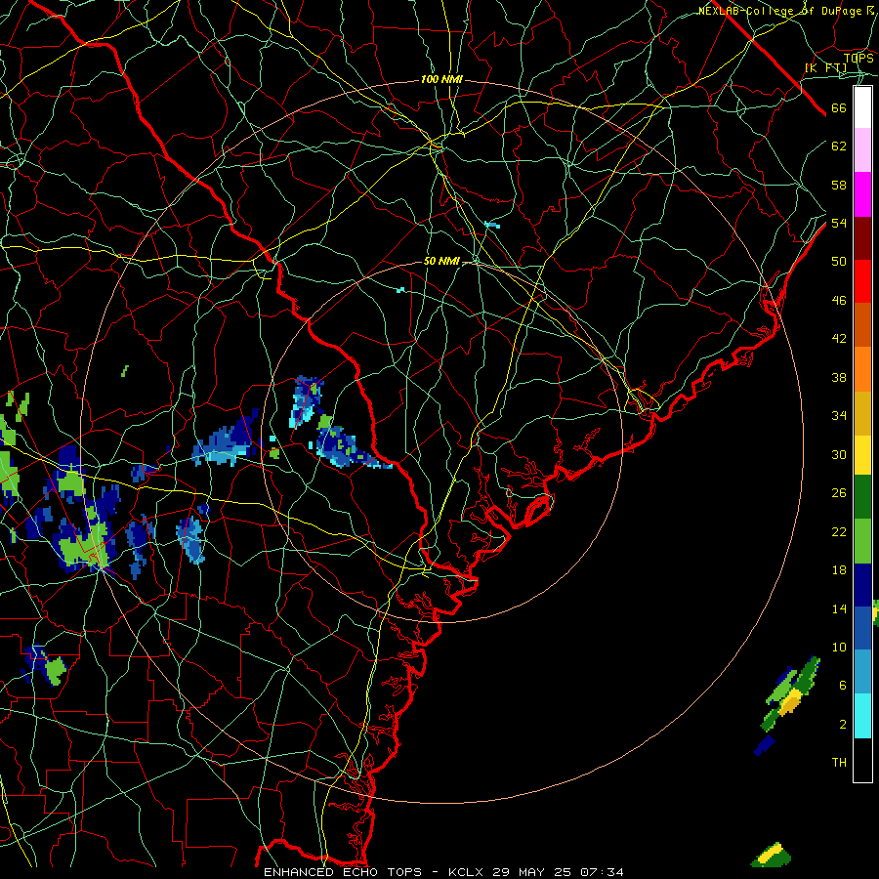Click the legend value 10
879x879 pixels.
pos(839,647)
